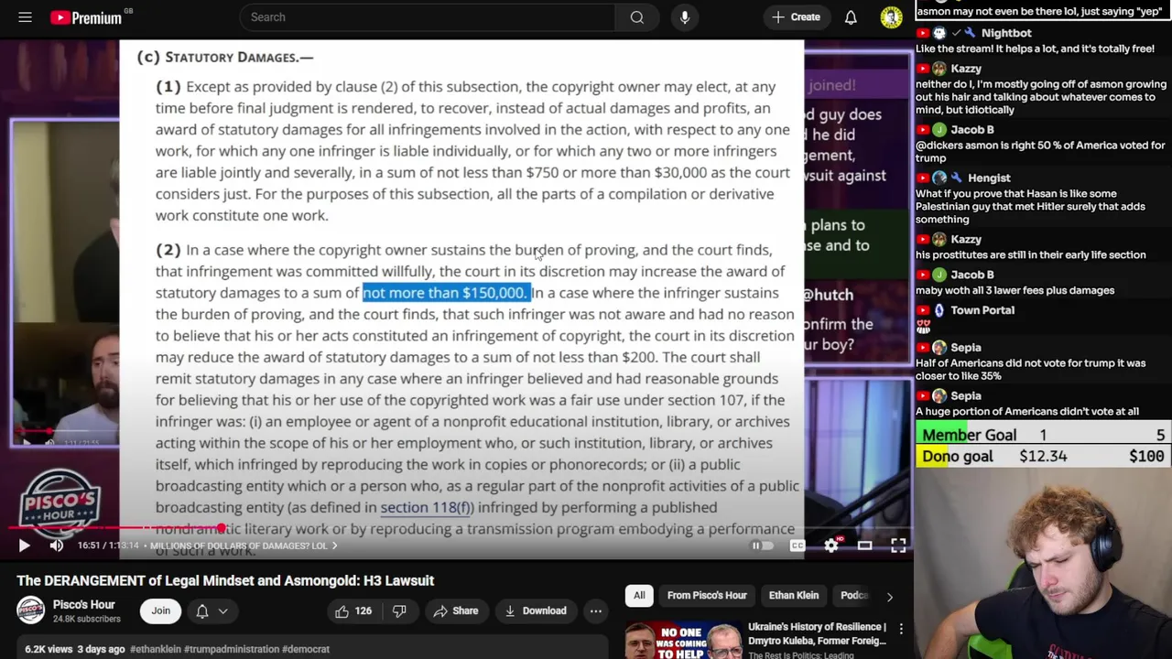Click the YouTube search field

coord(427,17)
